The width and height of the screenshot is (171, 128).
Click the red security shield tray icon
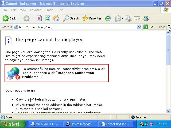coord(151,124)
